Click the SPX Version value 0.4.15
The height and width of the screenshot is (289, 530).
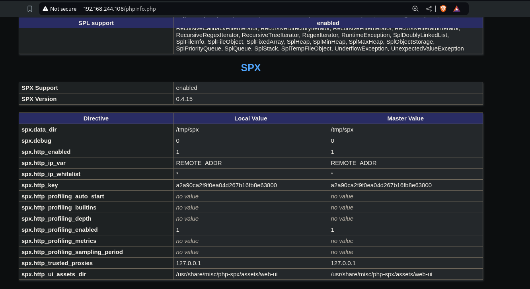(x=184, y=99)
